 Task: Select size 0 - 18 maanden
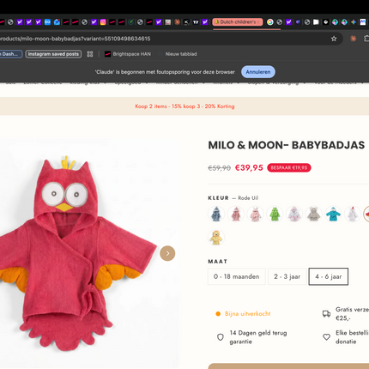pyautogui.click(x=237, y=276)
